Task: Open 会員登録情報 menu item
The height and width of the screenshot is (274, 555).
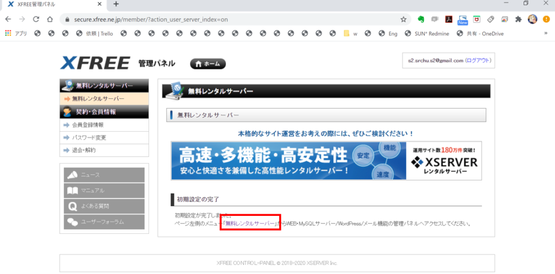Action: (x=88, y=125)
